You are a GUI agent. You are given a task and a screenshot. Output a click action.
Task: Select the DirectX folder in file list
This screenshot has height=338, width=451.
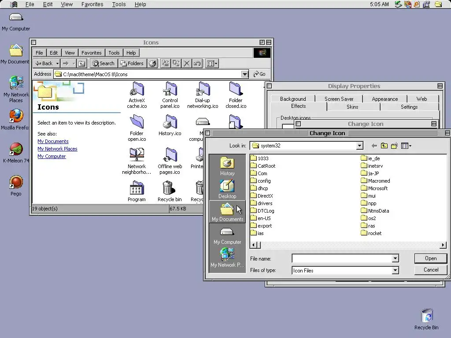(x=262, y=196)
